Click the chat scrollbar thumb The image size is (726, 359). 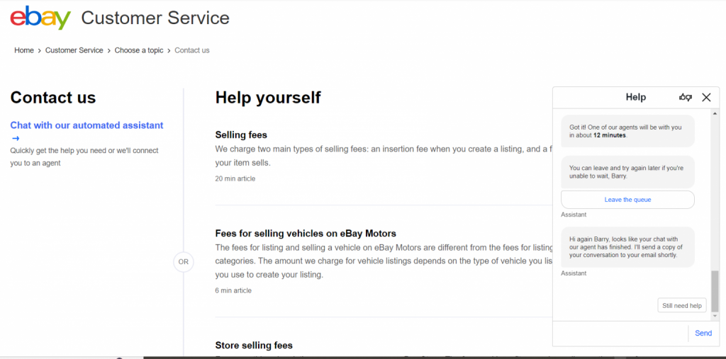[x=715, y=291]
